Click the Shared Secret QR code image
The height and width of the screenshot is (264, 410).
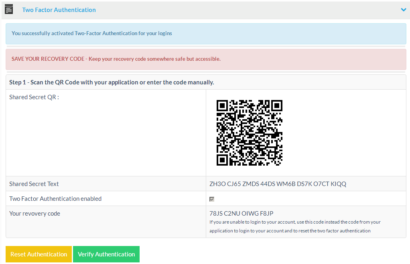click(249, 133)
